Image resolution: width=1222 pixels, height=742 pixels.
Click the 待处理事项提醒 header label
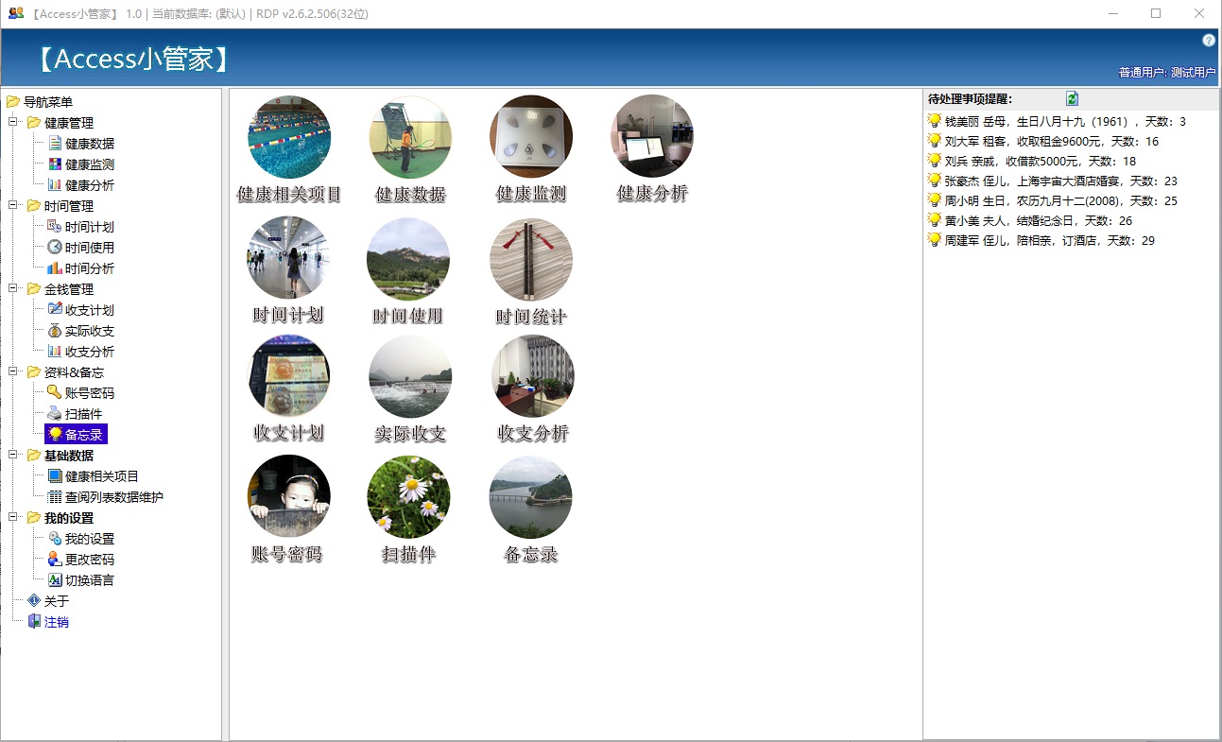click(x=970, y=98)
